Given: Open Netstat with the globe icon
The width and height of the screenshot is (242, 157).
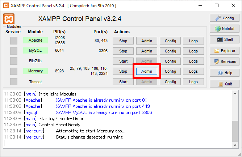Looking at the screenshot, I should pyautogui.click(x=224, y=29).
